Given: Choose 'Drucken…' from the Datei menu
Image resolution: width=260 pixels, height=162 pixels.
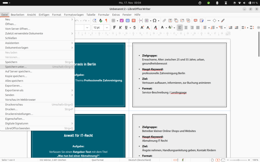Looking at the screenshot, I should 12,109.
